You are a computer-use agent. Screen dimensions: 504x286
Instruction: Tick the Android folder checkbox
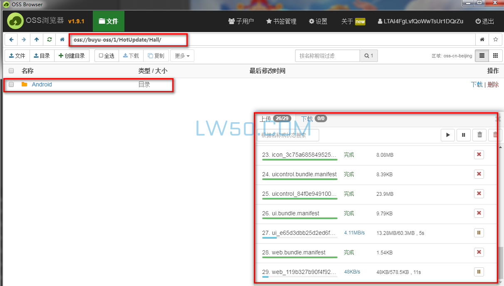coord(11,84)
